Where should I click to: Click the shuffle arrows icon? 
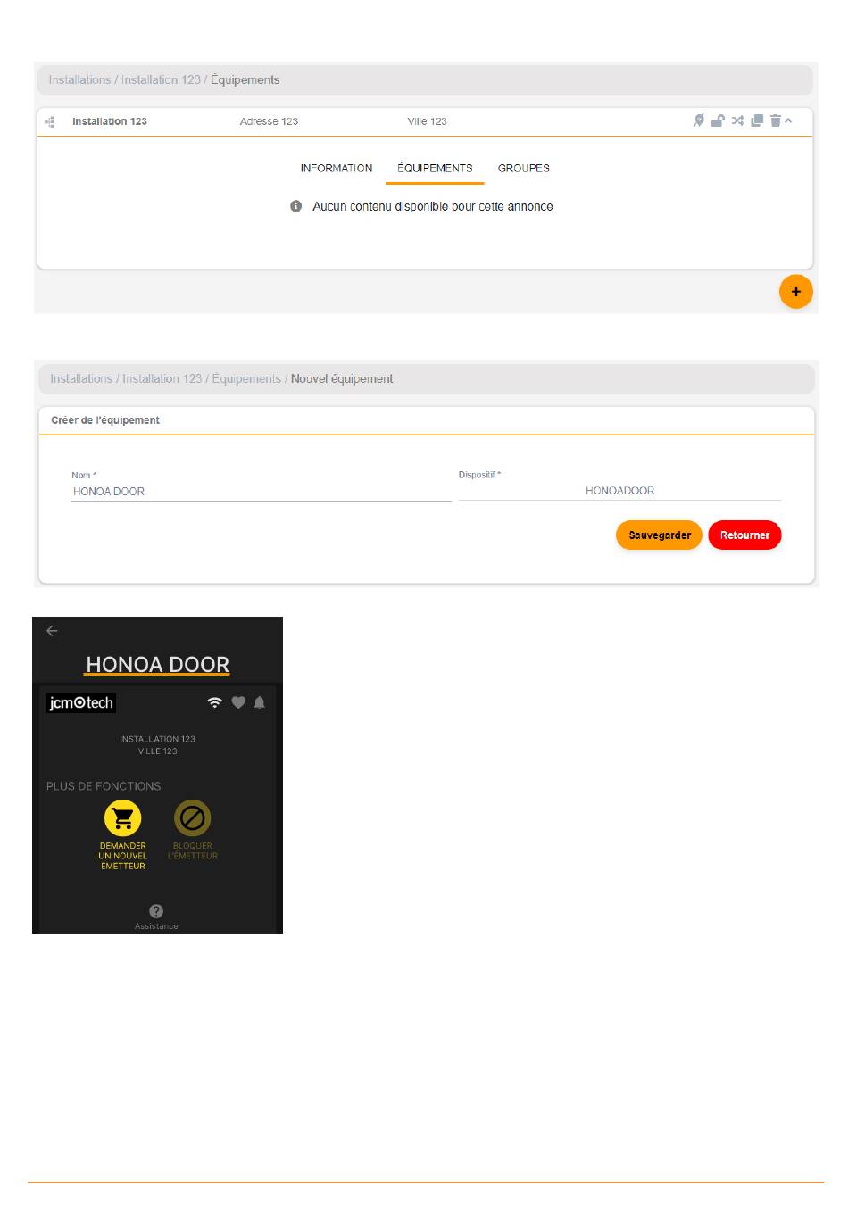[737, 120]
